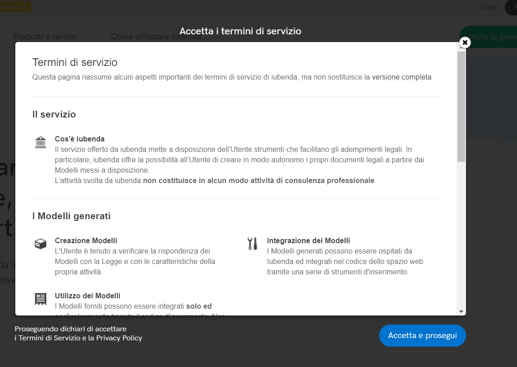Click the News badge in background
This screenshot has width=517, height=367.
[x=14, y=7]
